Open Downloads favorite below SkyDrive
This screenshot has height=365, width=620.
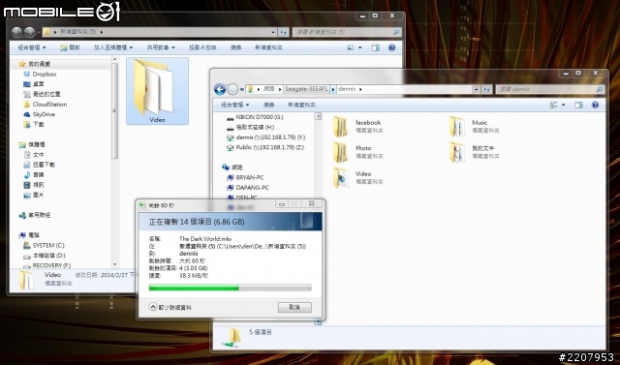click(38, 124)
